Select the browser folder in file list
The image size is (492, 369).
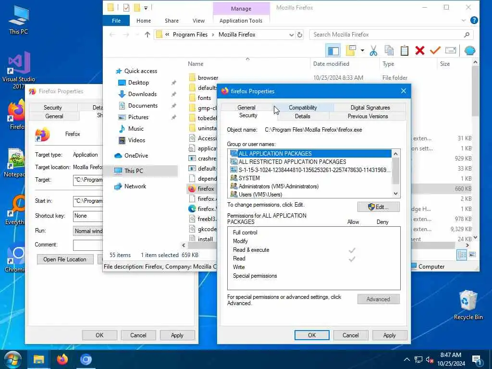(208, 77)
